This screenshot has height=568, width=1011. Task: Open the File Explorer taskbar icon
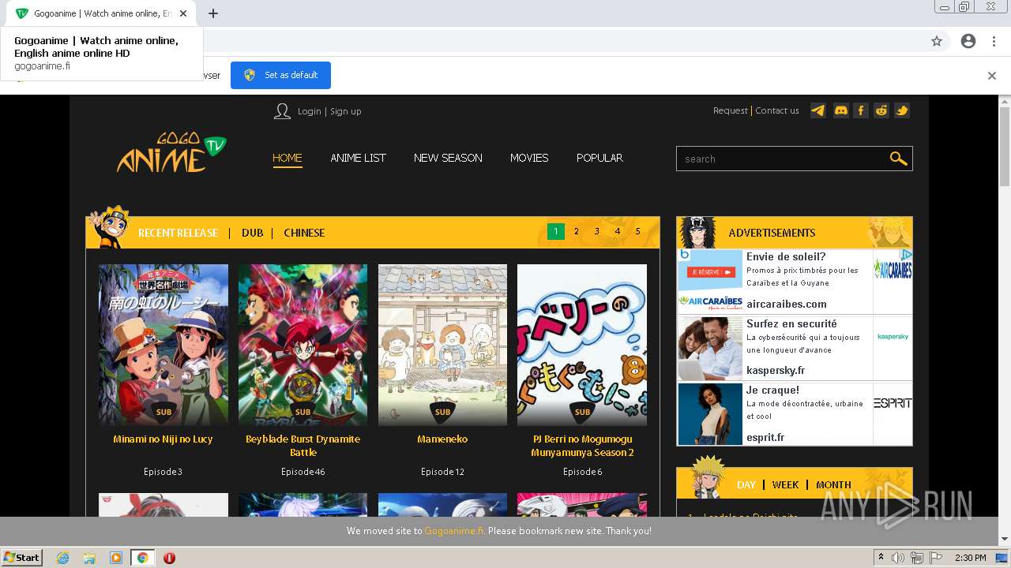(x=89, y=558)
